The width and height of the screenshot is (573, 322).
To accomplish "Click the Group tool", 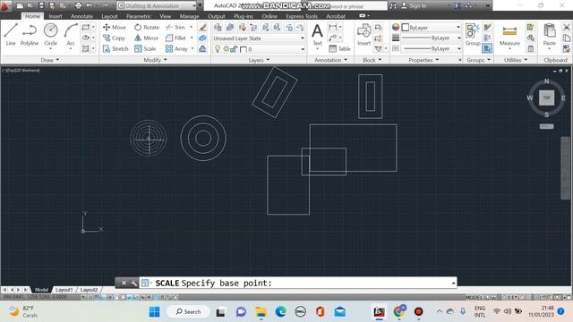I will point(473,35).
